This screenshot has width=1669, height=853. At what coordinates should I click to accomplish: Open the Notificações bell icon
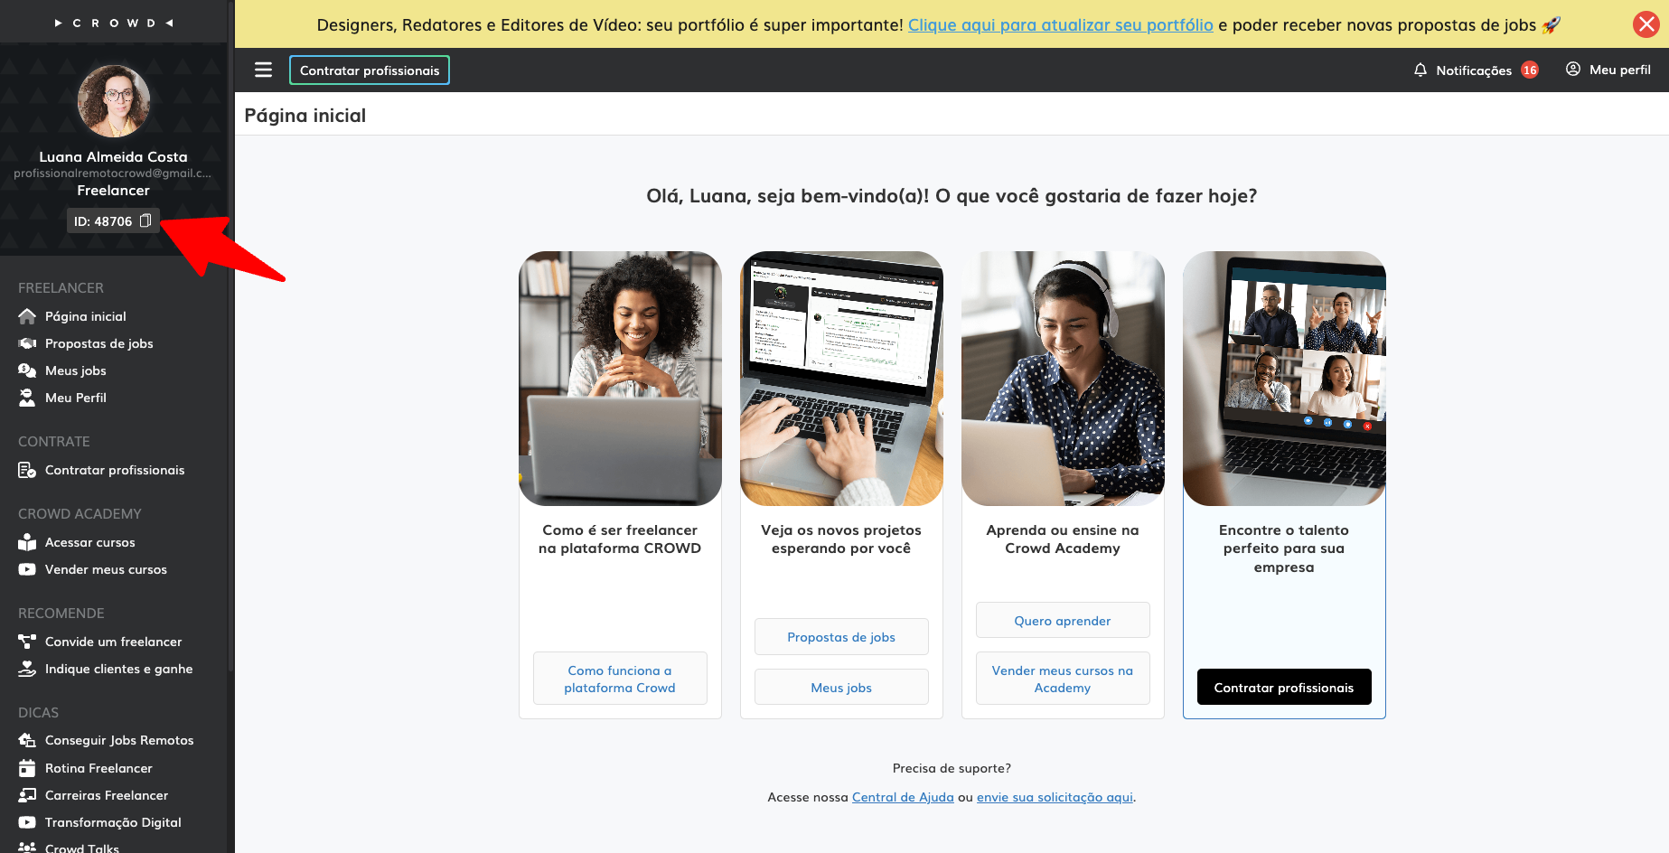click(x=1421, y=70)
